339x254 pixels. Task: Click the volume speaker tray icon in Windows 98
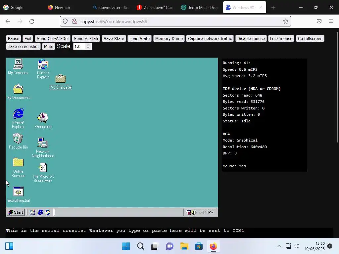coord(193,212)
